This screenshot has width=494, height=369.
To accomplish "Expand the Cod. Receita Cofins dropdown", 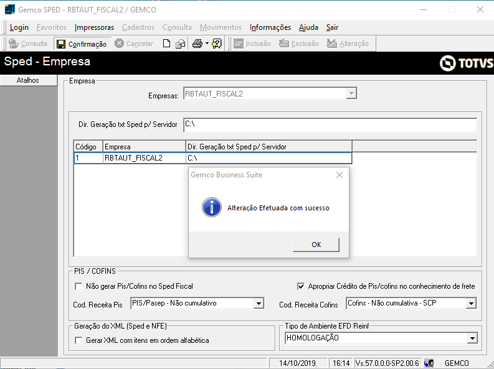I will click(x=471, y=304).
